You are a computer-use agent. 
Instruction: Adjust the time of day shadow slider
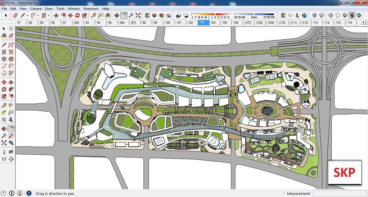pos(254,14)
